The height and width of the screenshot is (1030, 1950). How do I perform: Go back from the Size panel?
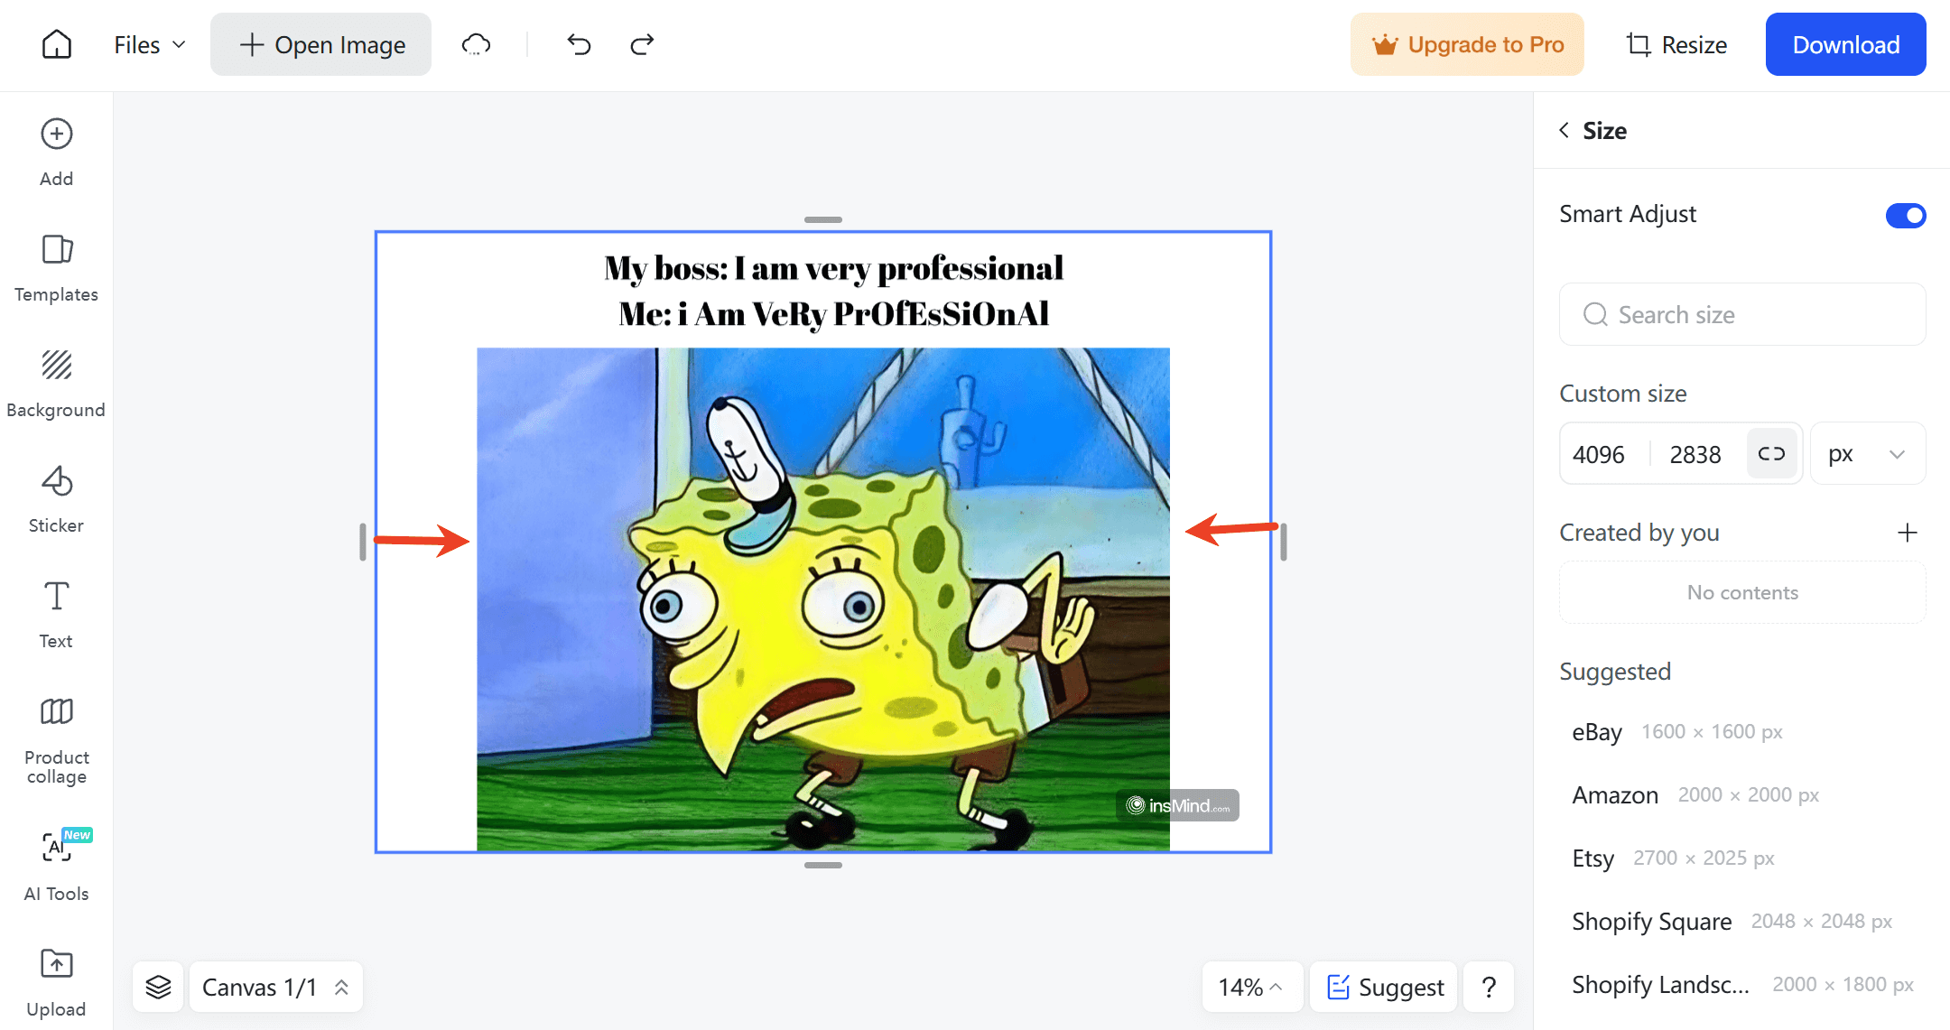pyautogui.click(x=1564, y=130)
